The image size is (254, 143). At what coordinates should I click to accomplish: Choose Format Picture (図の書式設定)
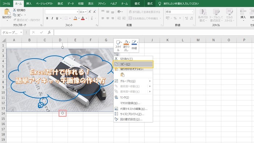[133, 119]
